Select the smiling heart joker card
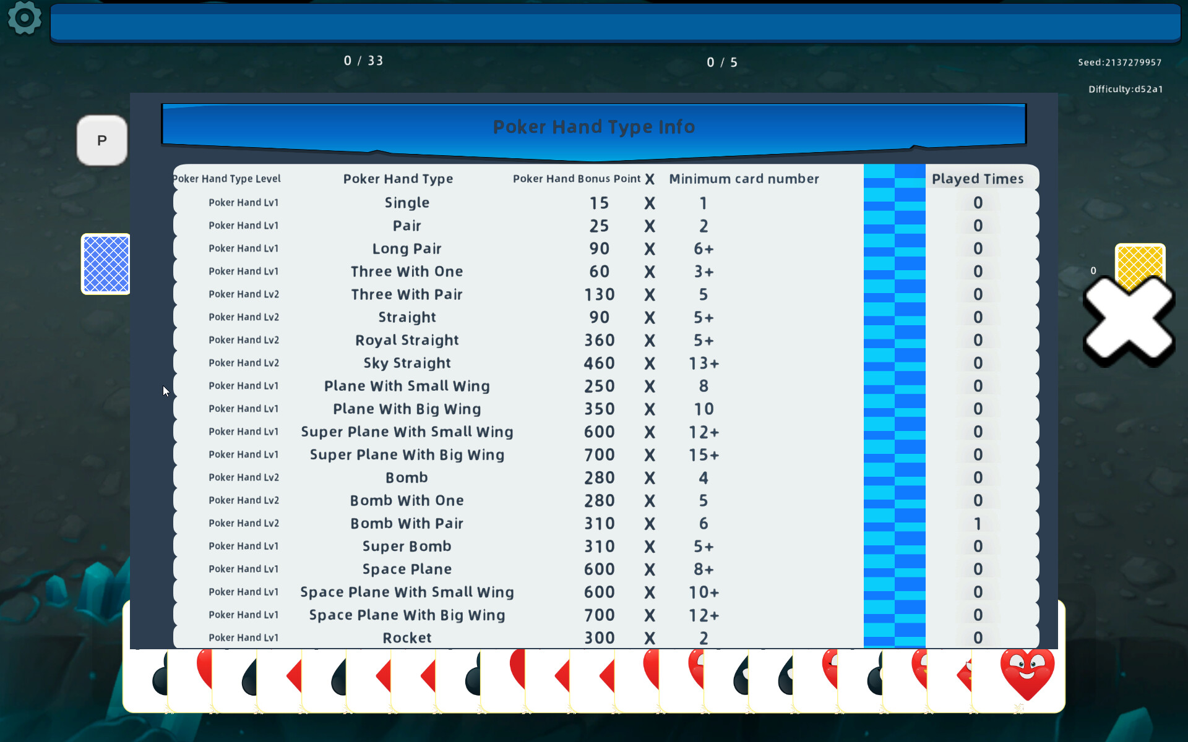 [1027, 674]
